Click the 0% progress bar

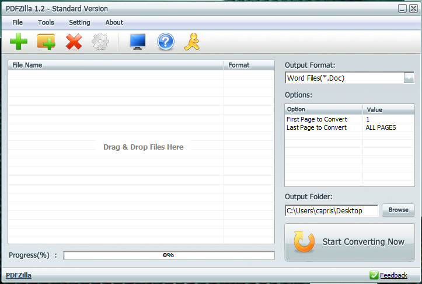[x=169, y=255]
